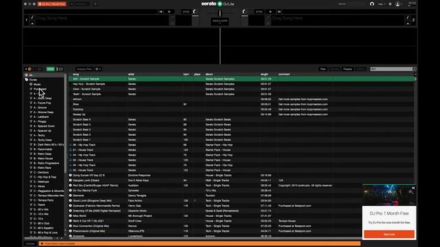
Task: Sort library by the song column header
Action: point(76,74)
